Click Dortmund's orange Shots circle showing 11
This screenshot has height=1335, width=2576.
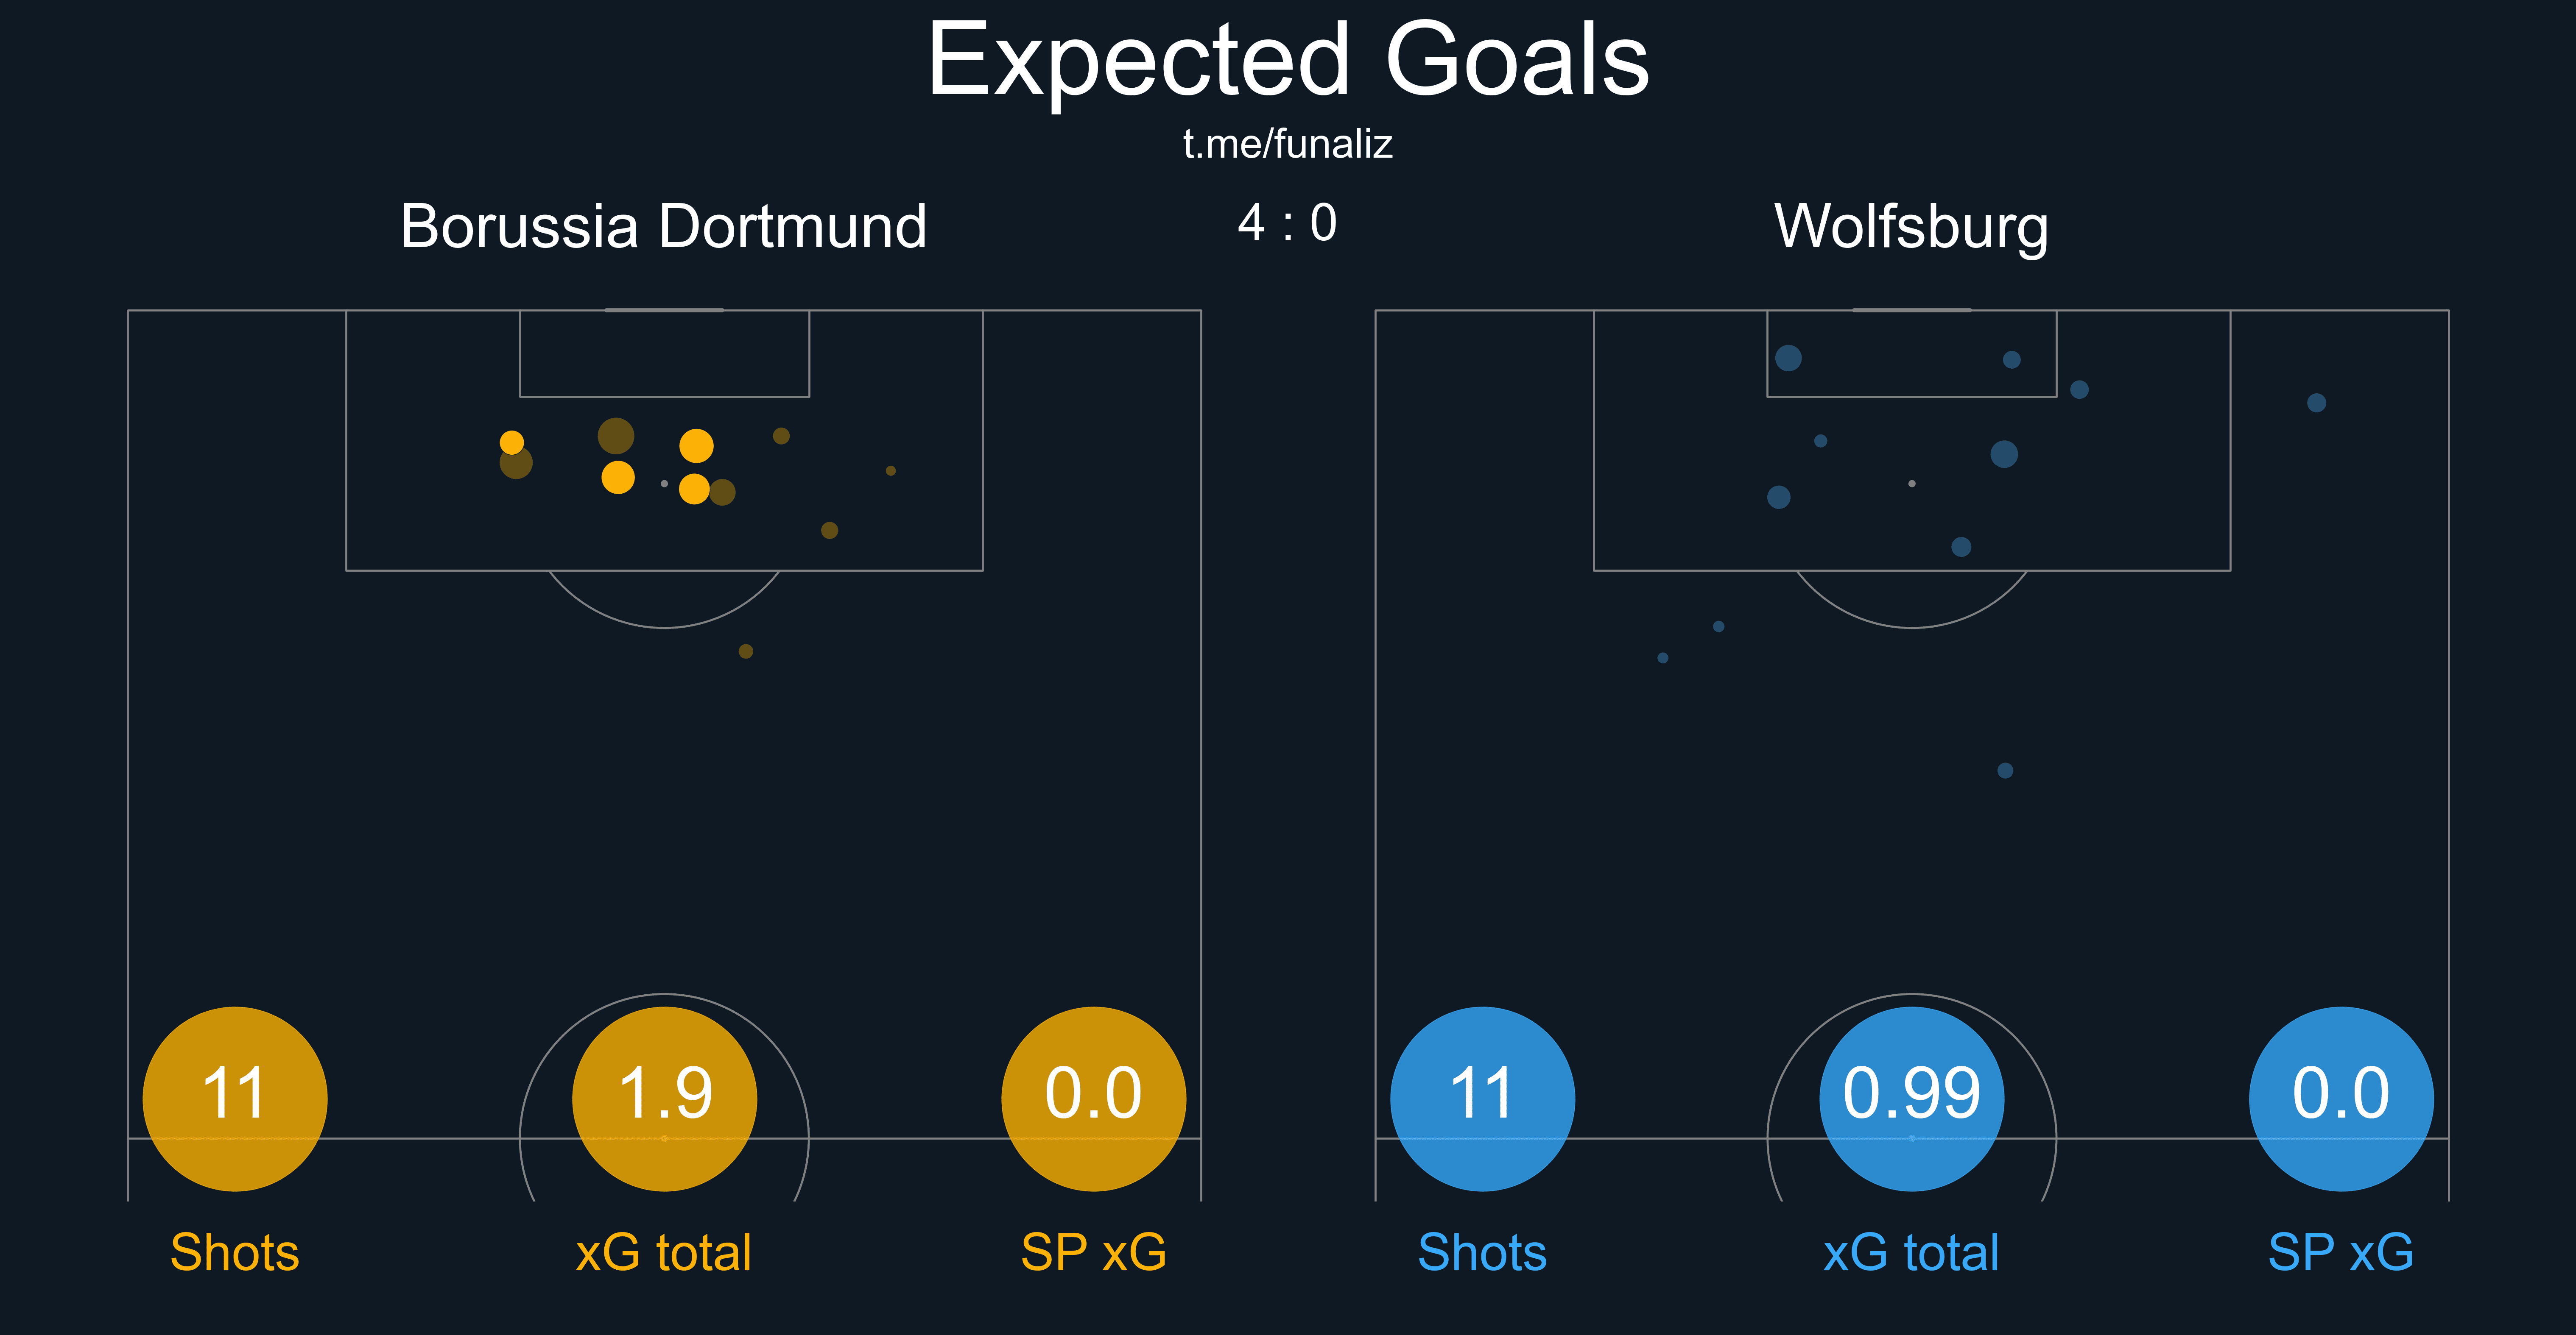(235, 1098)
